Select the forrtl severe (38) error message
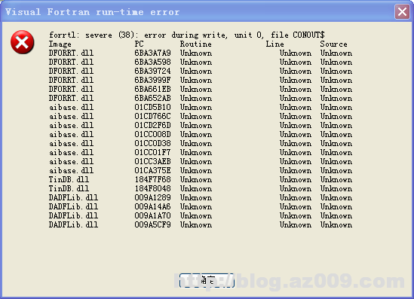This screenshot has width=414, height=299. point(187,35)
